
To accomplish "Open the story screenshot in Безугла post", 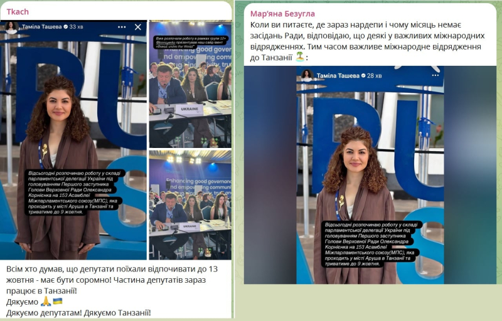I will point(370,175).
